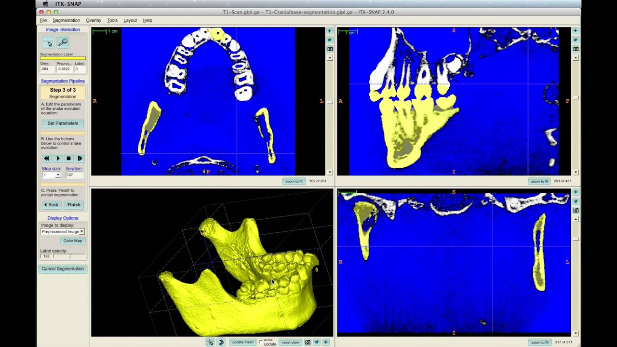
Task: Rewind the snake evolution
Action: coord(46,158)
